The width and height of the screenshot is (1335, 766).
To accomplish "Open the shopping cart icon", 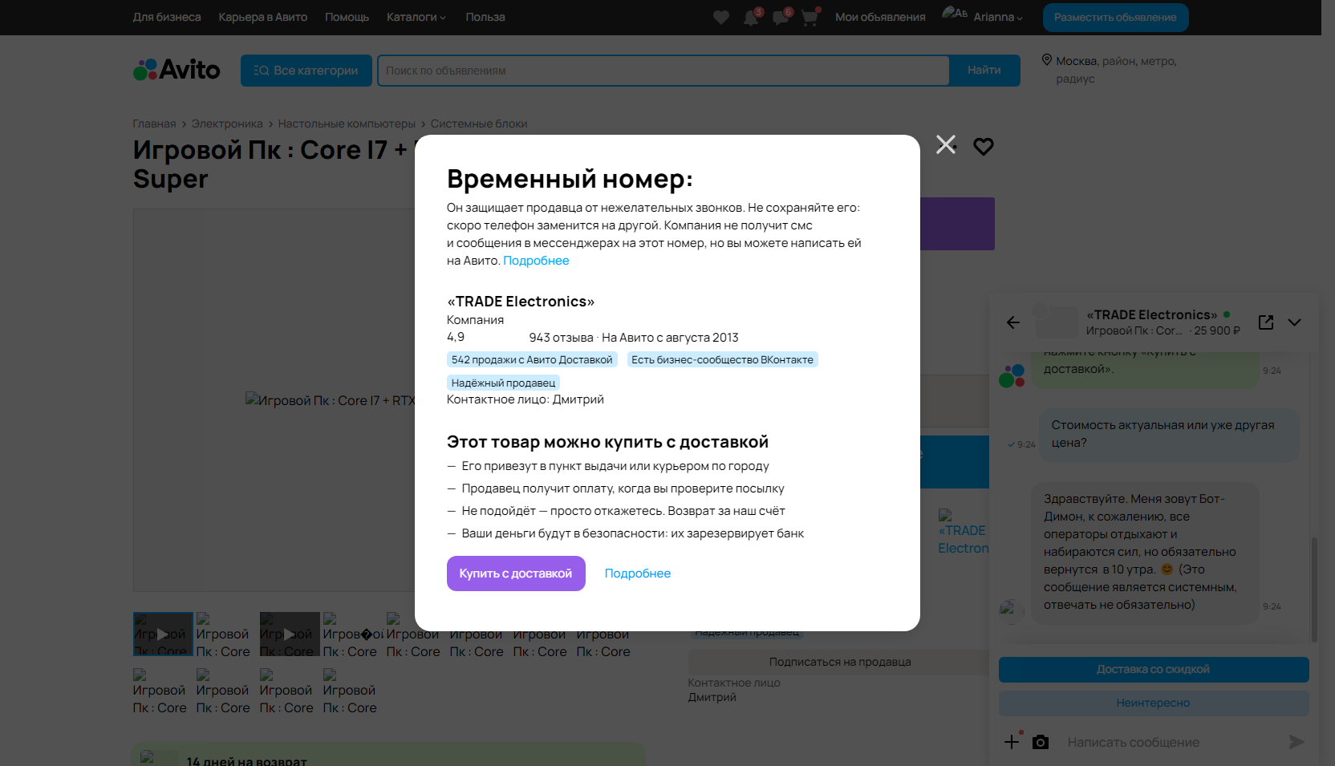I will tap(810, 18).
